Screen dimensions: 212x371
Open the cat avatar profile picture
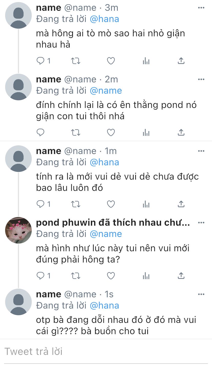pos(18,230)
